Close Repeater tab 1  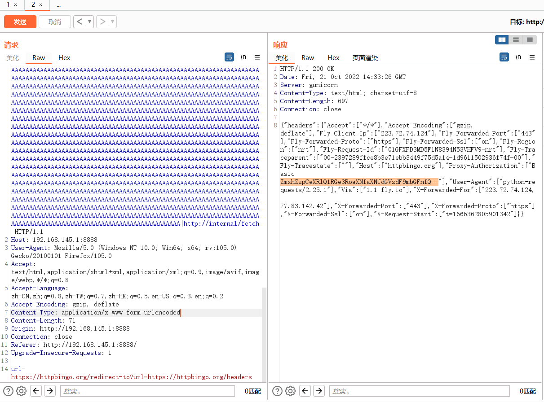[x=16, y=4]
